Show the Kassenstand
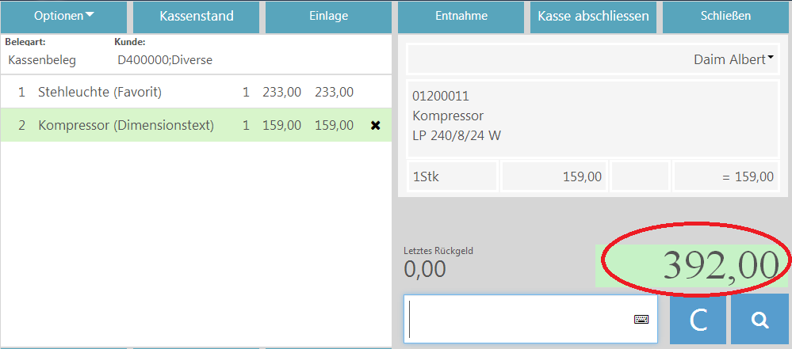Screen dimensions: 792x349 point(196,16)
